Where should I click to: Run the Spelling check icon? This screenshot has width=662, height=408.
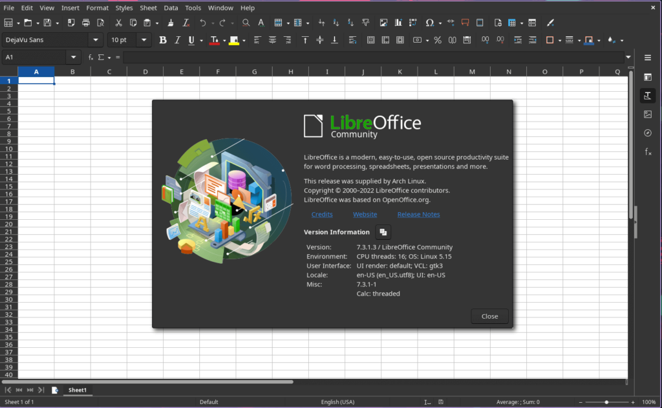tap(261, 23)
